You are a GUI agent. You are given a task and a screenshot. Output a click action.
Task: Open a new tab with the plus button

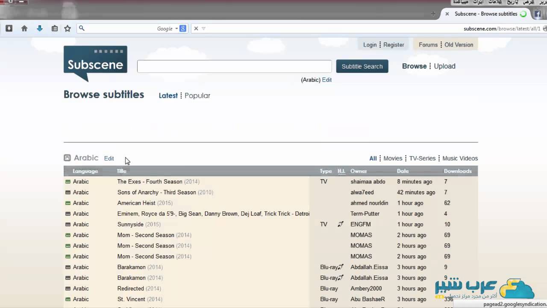[x=433, y=14]
